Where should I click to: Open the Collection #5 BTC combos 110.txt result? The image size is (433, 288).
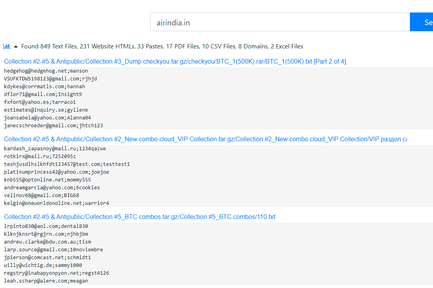[x=140, y=217]
